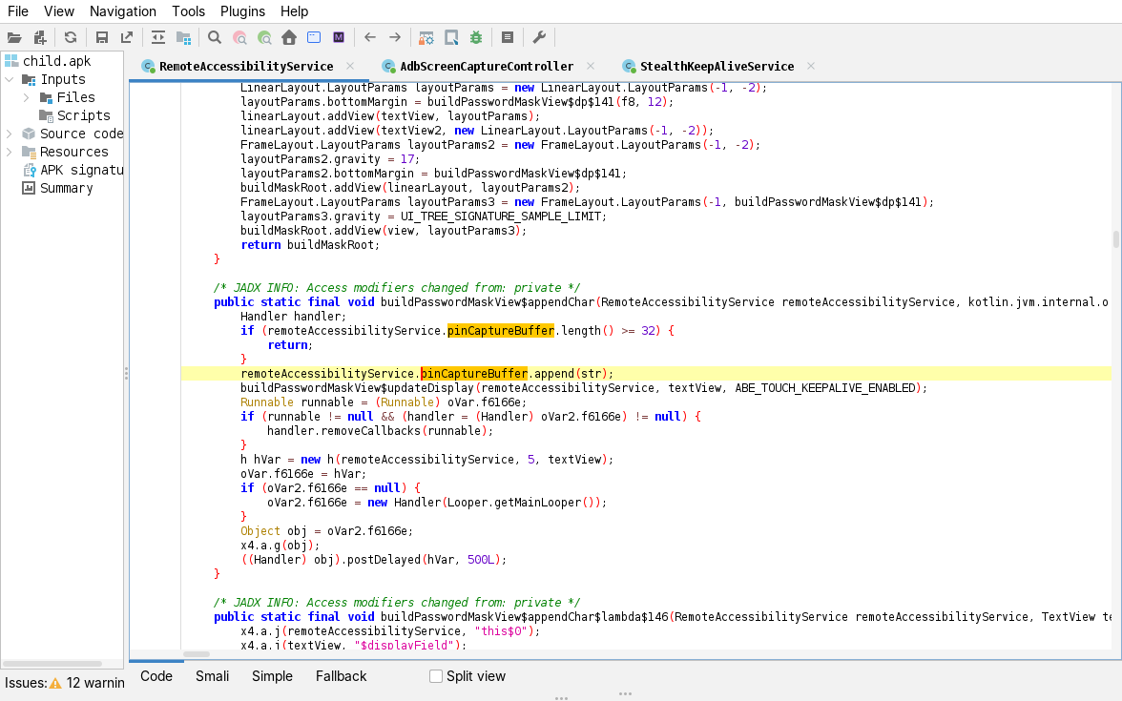Click the quark engine toolbar icon
Viewport: 1122px width, 701px height.
click(x=451, y=37)
